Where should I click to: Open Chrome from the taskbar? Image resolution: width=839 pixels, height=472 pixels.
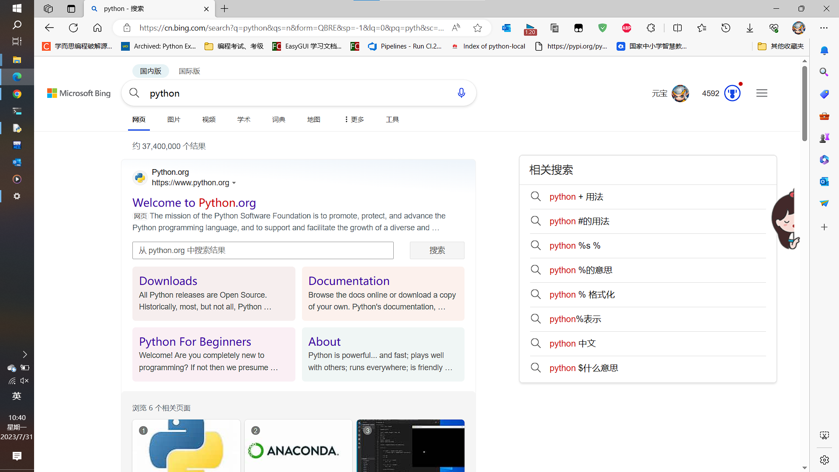click(x=17, y=94)
